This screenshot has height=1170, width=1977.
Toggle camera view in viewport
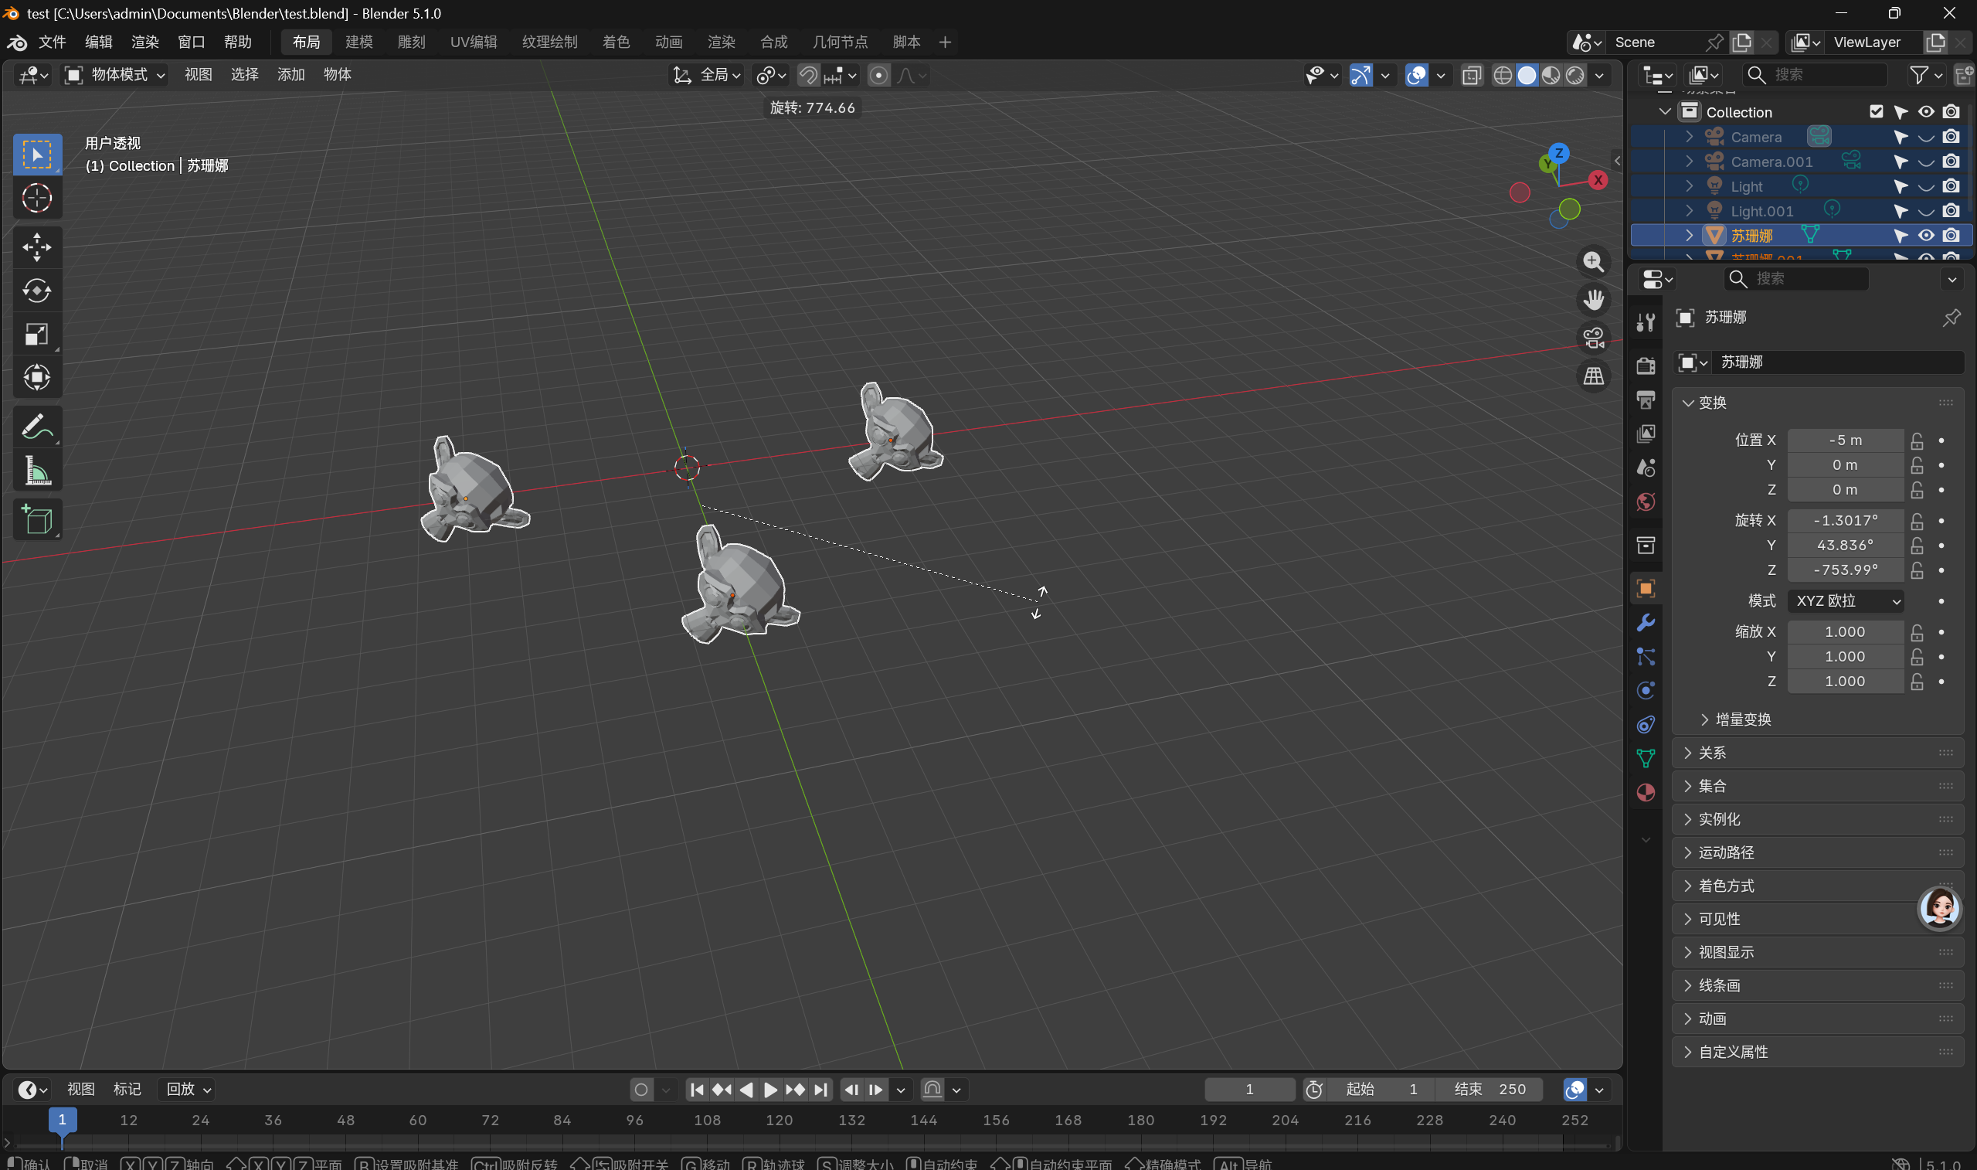click(1593, 338)
